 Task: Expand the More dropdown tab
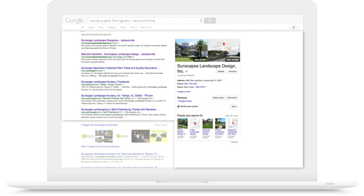click(x=134, y=27)
